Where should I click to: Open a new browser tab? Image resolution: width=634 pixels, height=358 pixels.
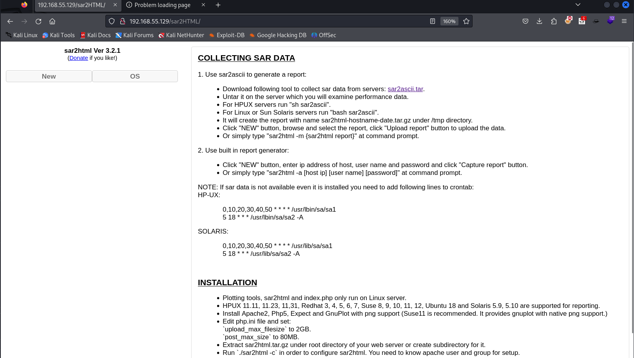(x=218, y=5)
